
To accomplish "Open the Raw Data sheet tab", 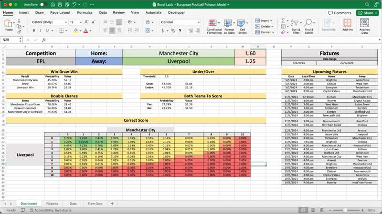I will pos(95,204).
